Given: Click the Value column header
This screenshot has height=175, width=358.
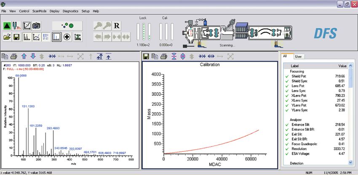Looking at the screenshot, I should [x=342, y=66].
